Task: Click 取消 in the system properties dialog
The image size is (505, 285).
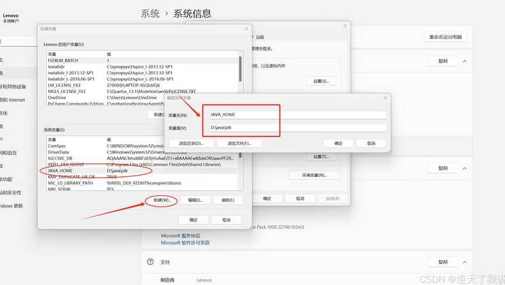Action: point(300,198)
